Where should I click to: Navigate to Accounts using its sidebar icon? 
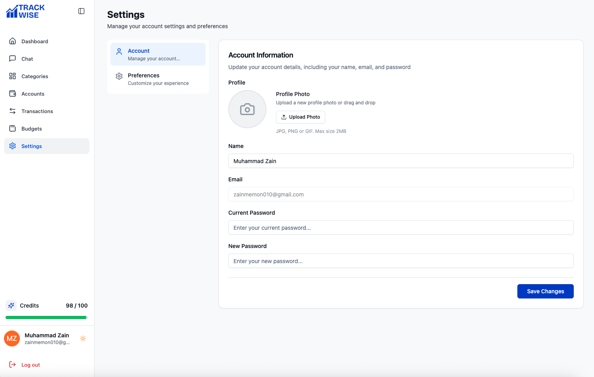coord(13,94)
